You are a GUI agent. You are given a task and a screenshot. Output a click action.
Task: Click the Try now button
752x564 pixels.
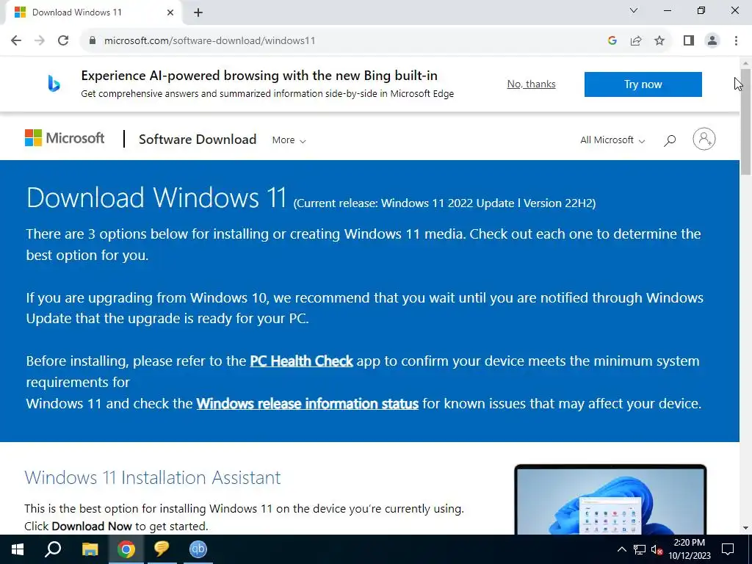(643, 84)
